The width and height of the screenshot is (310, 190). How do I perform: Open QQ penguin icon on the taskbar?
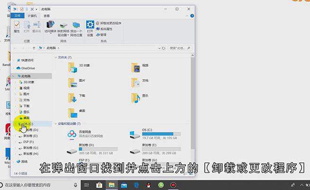coord(149,185)
